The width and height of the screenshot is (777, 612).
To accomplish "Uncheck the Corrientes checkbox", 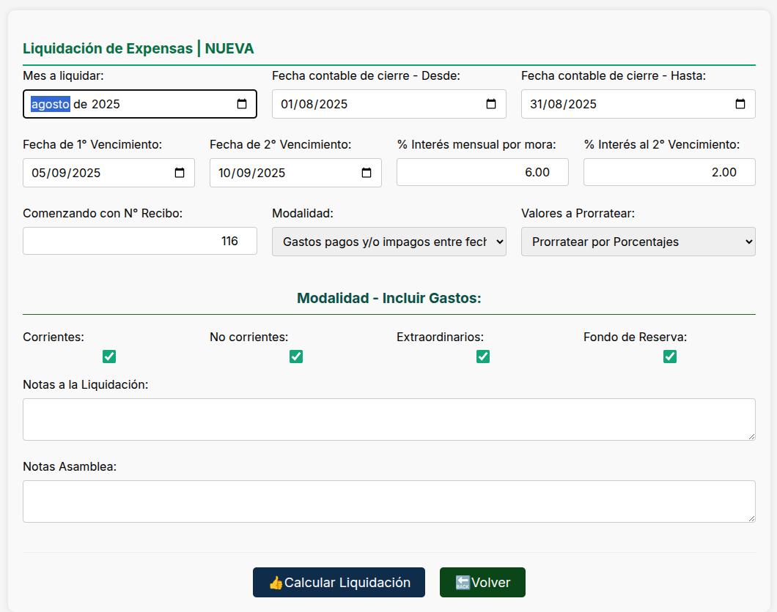I will click(109, 357).
